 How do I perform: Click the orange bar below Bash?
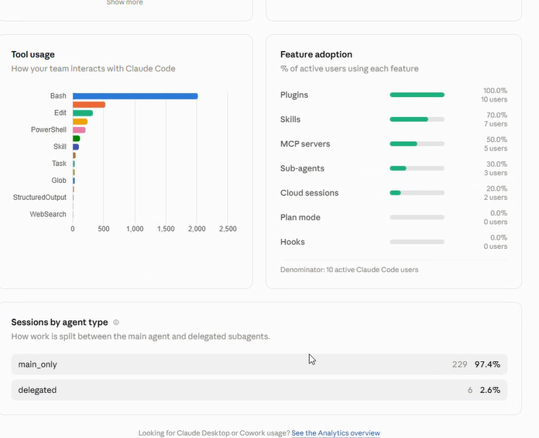(89, 105)
